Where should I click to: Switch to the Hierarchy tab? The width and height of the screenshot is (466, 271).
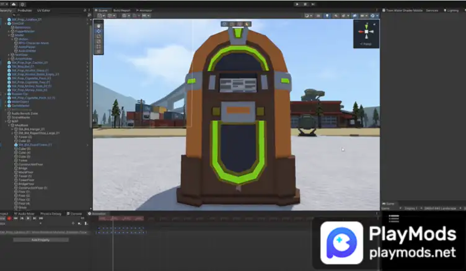point(6,11)
